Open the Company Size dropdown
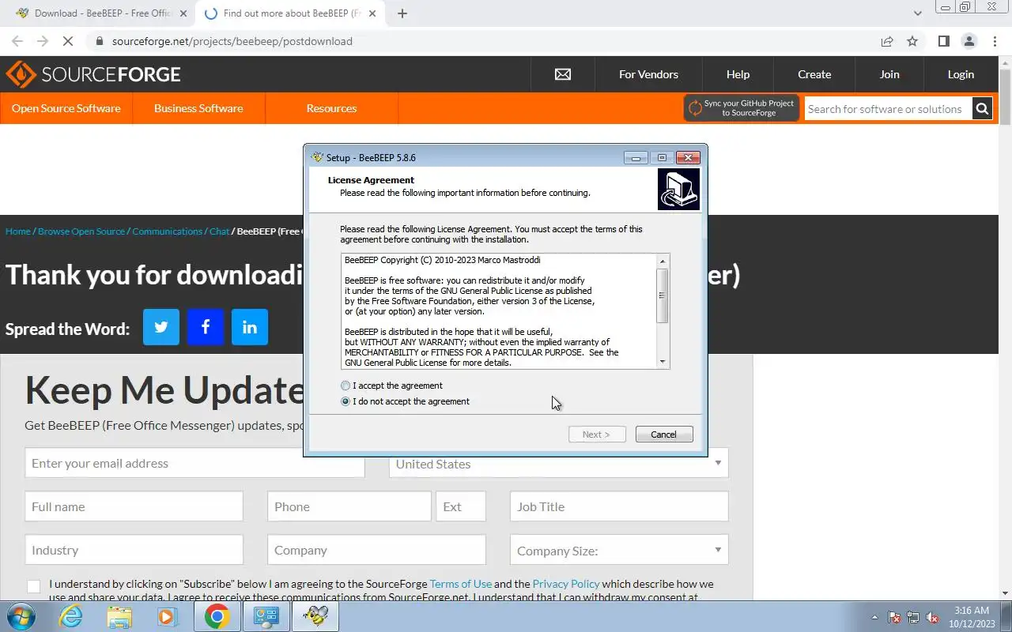Screen dimensions: 1012x632 point(619,551)
